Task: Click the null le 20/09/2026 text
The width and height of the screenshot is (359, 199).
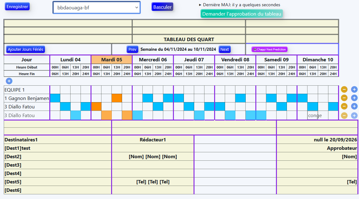Action: (335, 140)
